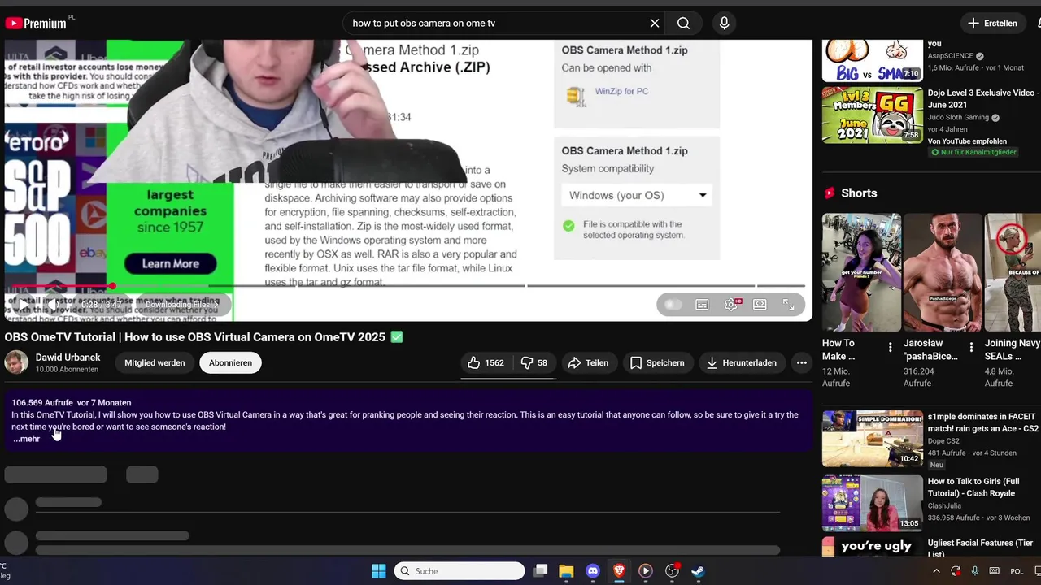Dislike the video showing 58 dislikes
1041x585 pixels.
click(534, 362)
